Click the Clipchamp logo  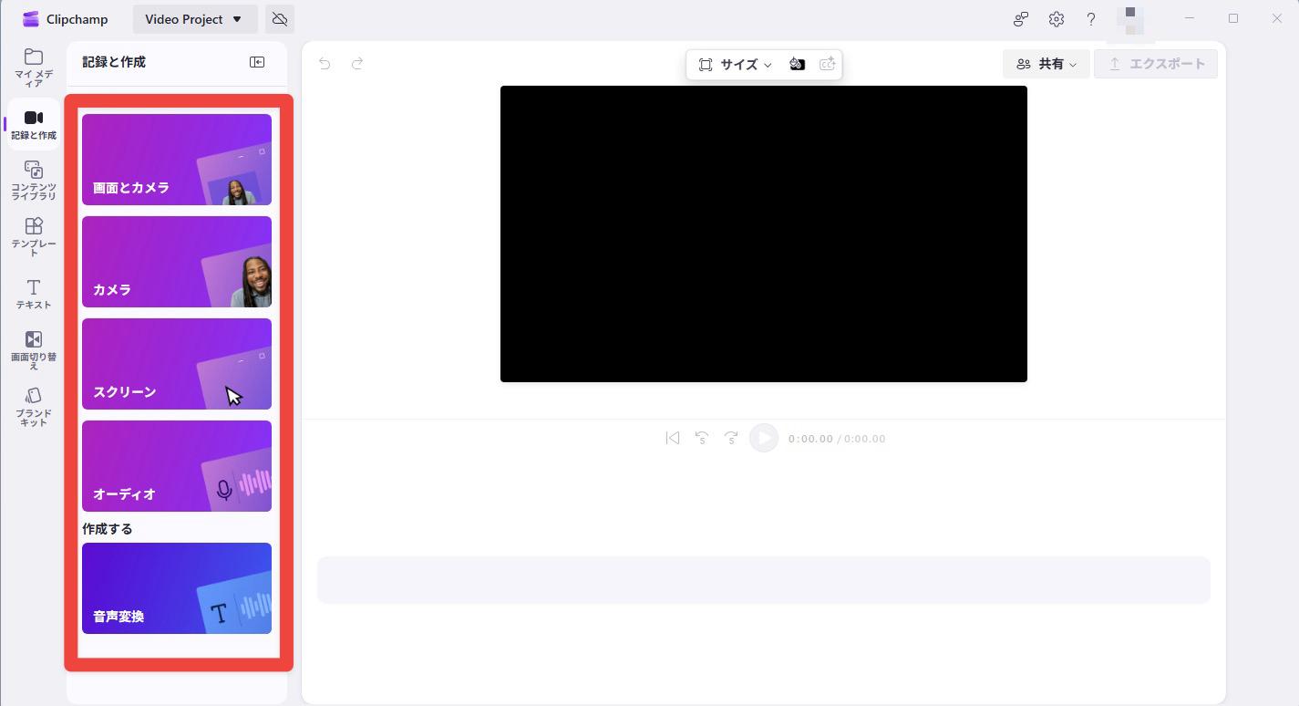coord(31,19)
